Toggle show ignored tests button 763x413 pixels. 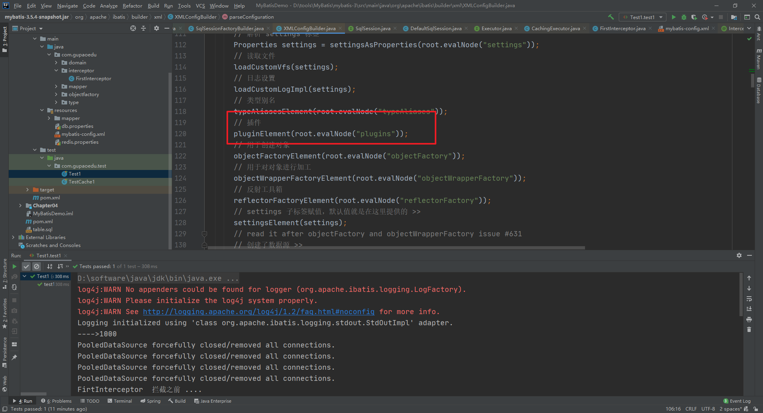click(36, 266)
